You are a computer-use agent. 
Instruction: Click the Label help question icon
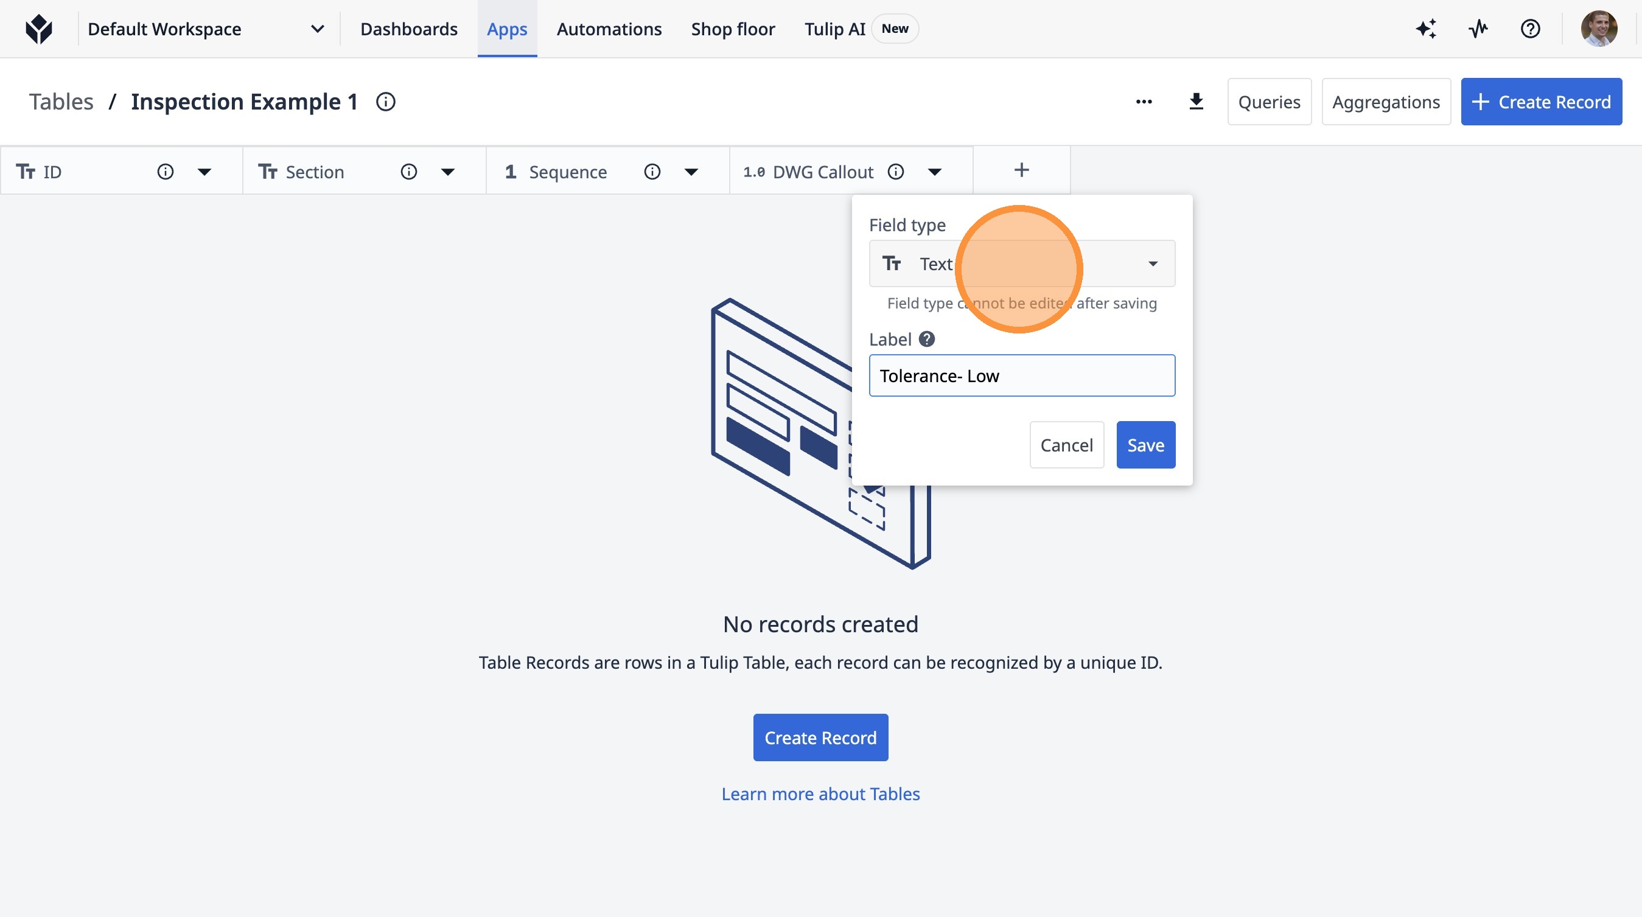coord(927,339)
